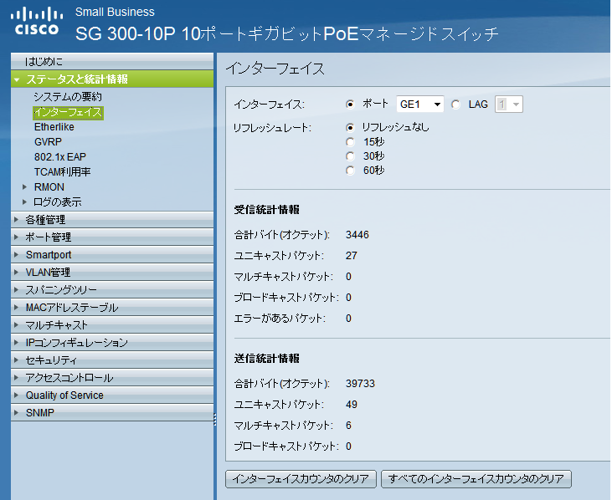Click transmitted total bytes value 39733
The height and width of the screenshot is (500, 612).
pyautogui.click(x=360, y=384)
